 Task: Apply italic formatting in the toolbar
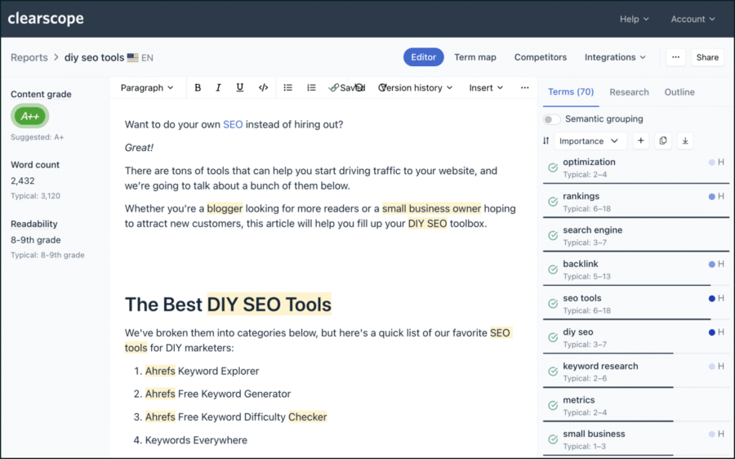click(x=218, y=87)
